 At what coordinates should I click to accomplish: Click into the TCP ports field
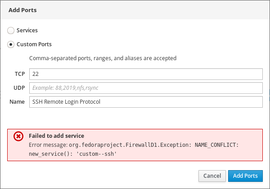tap(145, 74)
